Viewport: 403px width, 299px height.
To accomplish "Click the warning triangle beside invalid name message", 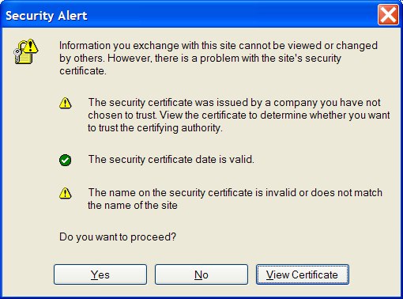I will point(65,193).
